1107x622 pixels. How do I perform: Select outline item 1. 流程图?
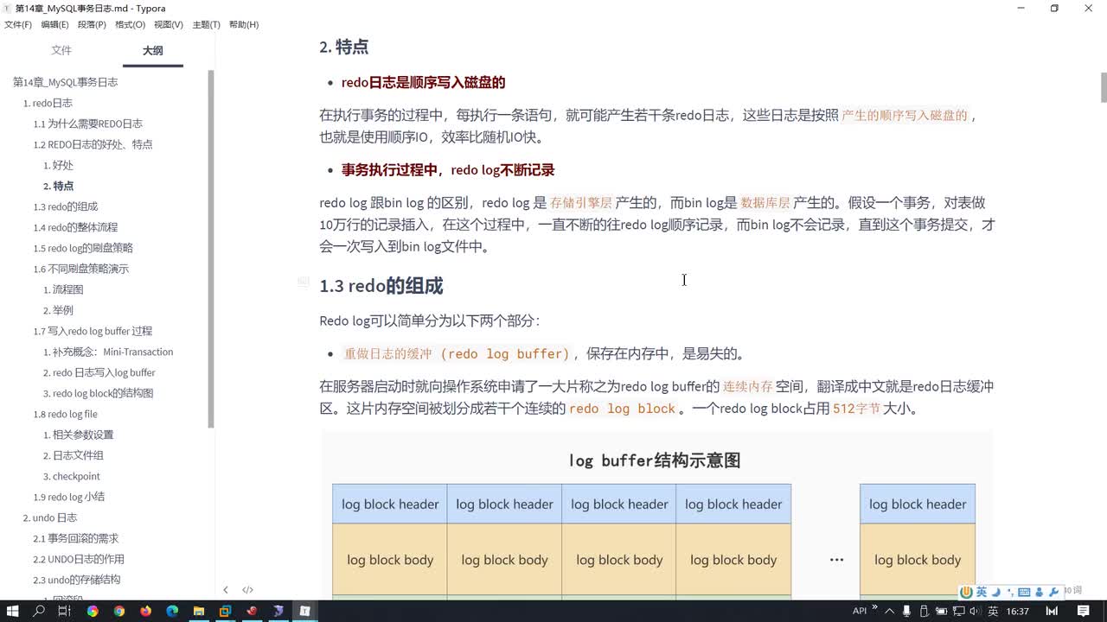tap(63, 289)
